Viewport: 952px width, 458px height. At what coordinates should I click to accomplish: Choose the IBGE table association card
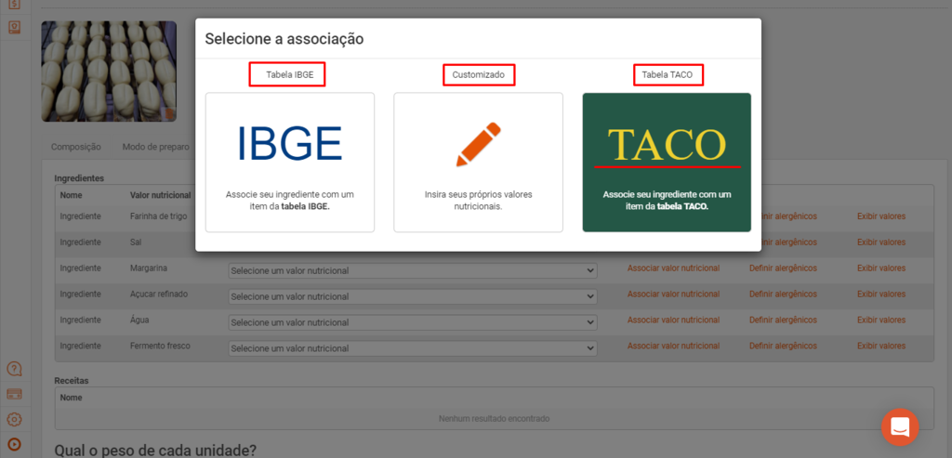pos(290,163)
